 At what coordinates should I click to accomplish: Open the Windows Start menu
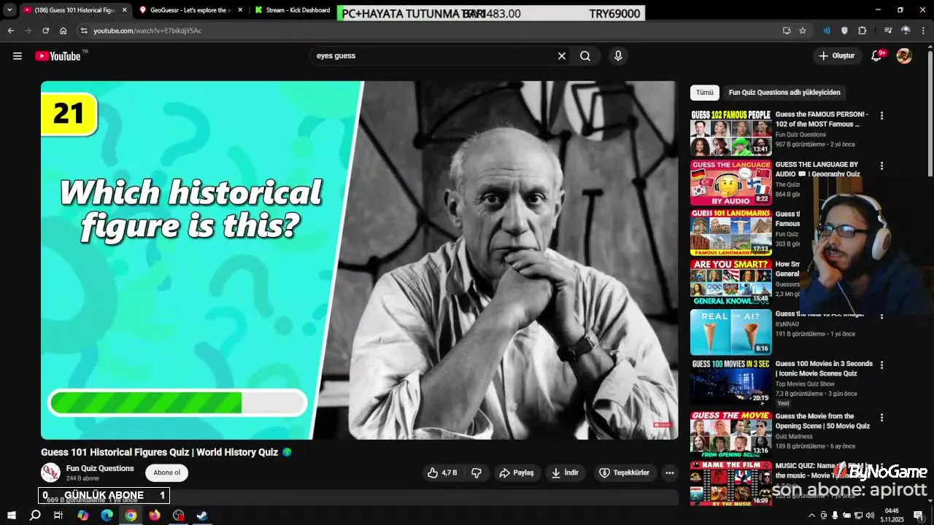pos(11,516)
